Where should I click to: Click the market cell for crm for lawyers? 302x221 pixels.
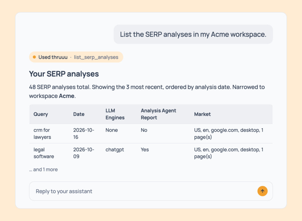[x=229, y=133]
